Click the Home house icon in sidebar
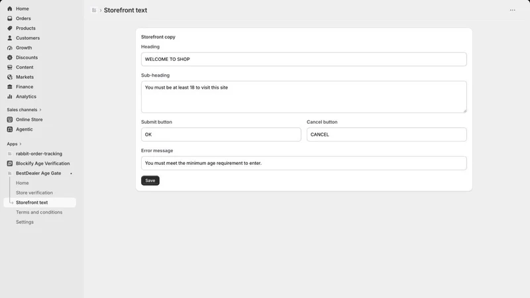This screenshot has width=530, height=298. pyautogui.click(x=10, y=9)
